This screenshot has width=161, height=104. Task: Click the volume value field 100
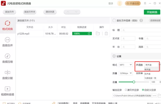155,82
